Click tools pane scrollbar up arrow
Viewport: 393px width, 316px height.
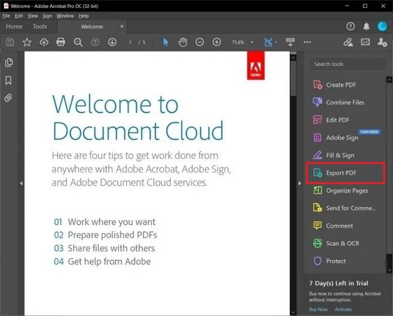[389, 80]
